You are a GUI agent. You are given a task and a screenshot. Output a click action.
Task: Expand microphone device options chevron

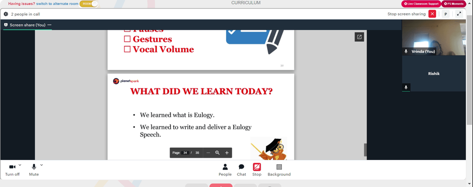[x=41, y=165]
